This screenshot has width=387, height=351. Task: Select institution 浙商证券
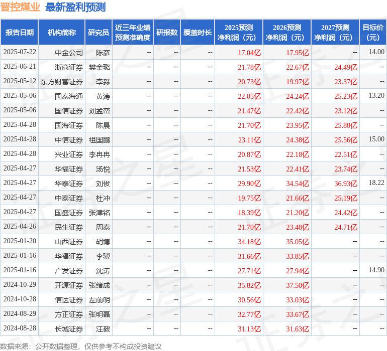click(x=69, y=67)
